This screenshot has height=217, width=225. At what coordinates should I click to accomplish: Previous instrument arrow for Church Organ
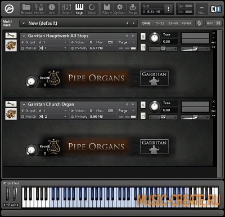[x=127, y=104]
